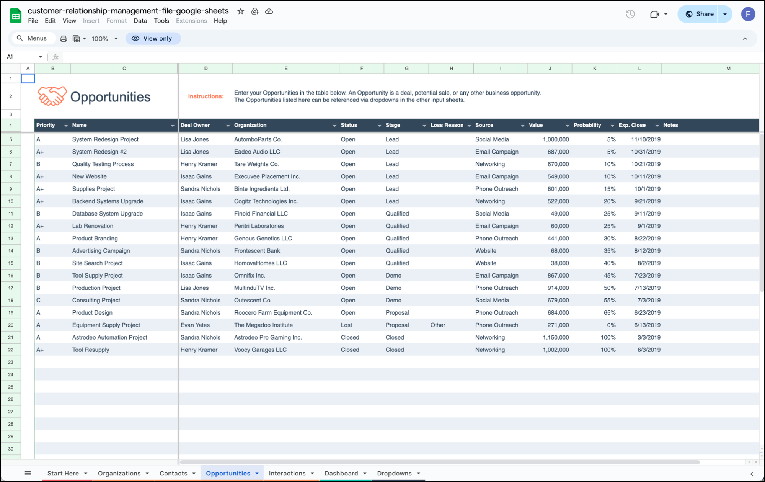Open filter views table icon
The image size is (765, 482).
click(76, 39)
